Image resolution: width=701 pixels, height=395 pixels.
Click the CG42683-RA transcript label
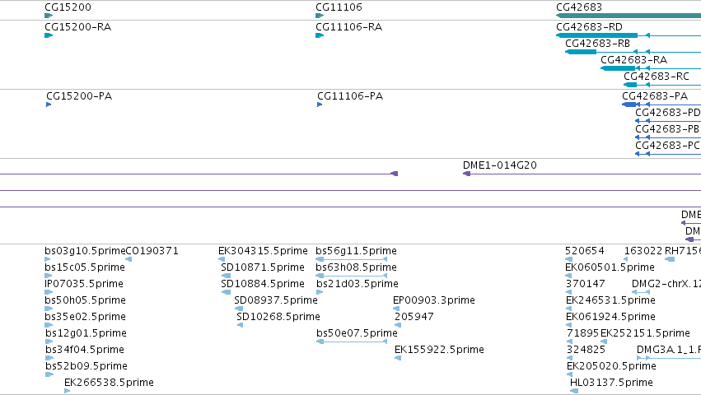(x=633, y=60)
